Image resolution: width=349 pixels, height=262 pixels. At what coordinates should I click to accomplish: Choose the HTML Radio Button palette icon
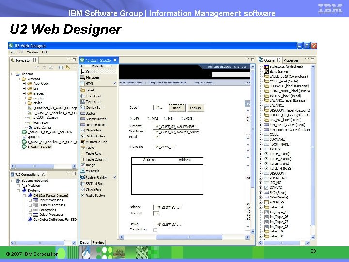[83, 136]
